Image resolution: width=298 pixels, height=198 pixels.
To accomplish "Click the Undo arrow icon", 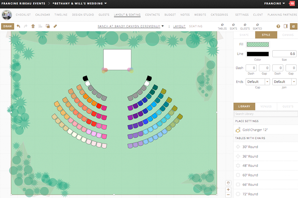I will [19, 26].
